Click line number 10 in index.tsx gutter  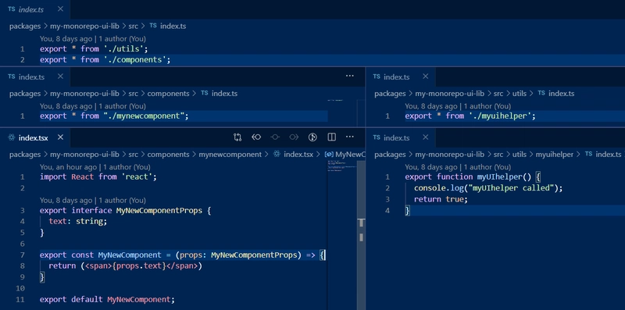[20, 288]
